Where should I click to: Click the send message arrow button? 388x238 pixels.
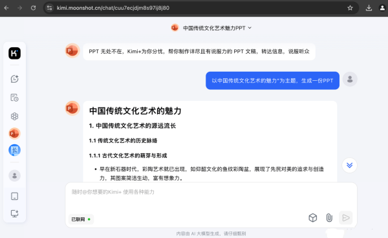pos(346,218)
